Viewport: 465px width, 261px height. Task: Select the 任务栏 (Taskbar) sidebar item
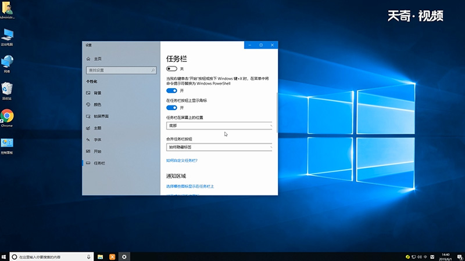click(x=96, y=163)
